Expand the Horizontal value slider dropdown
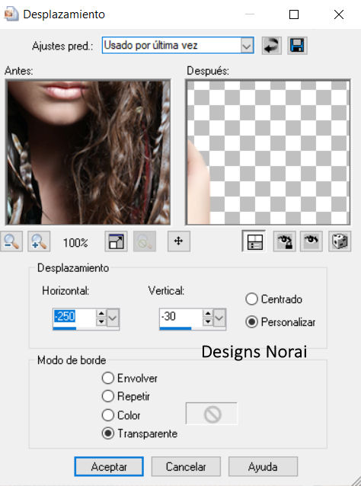The image size is (361, 486). pos(113,318)
